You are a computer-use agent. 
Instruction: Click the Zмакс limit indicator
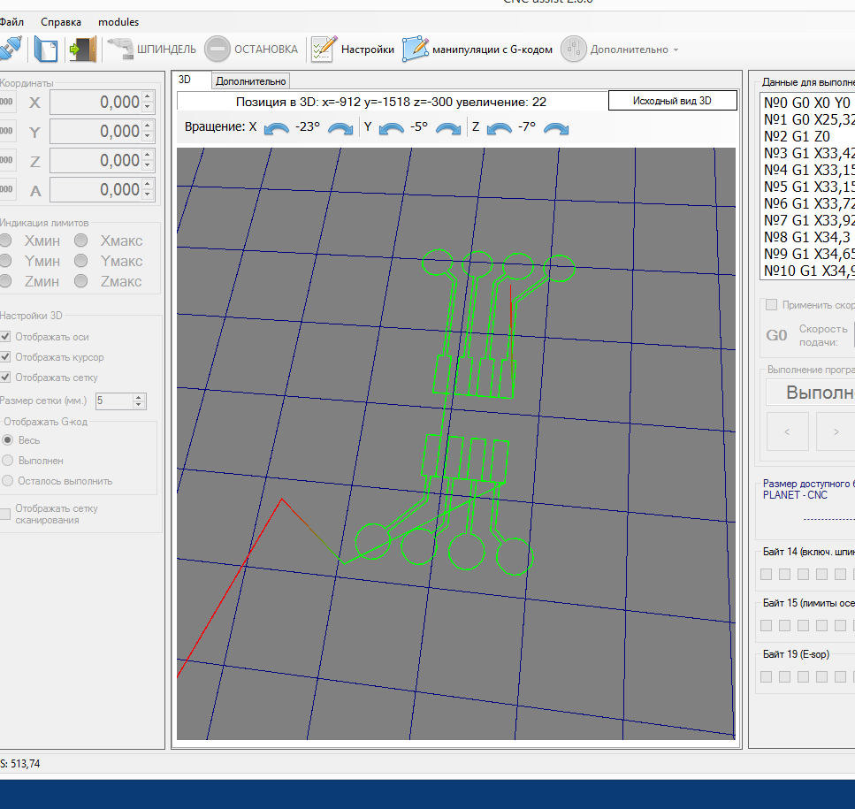(80, 281)
